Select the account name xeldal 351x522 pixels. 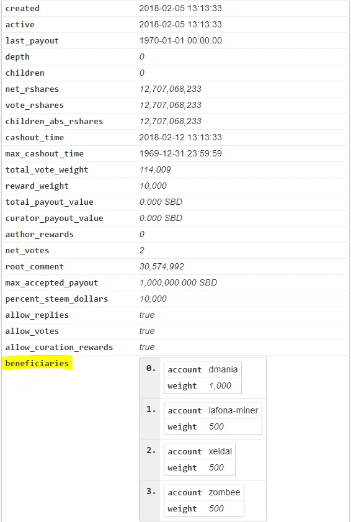(220, 451)
